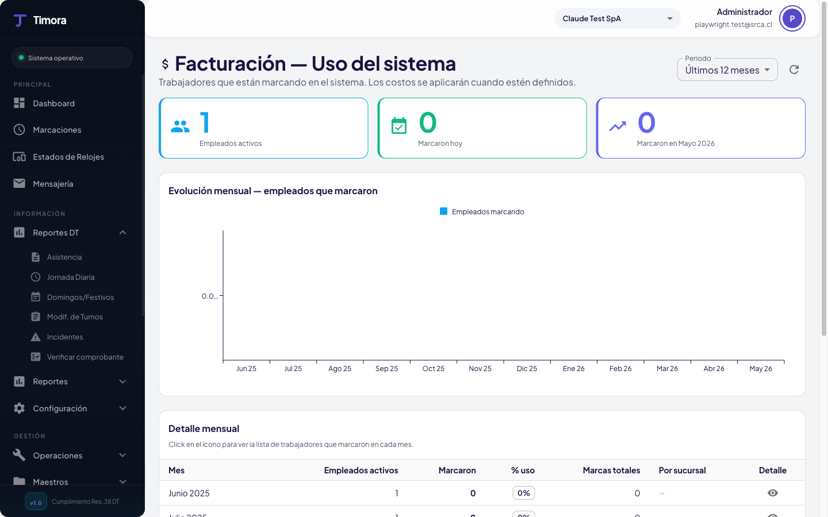Expand the Configuración section chevron
The image size is (828, 517).
coord(122,408)
